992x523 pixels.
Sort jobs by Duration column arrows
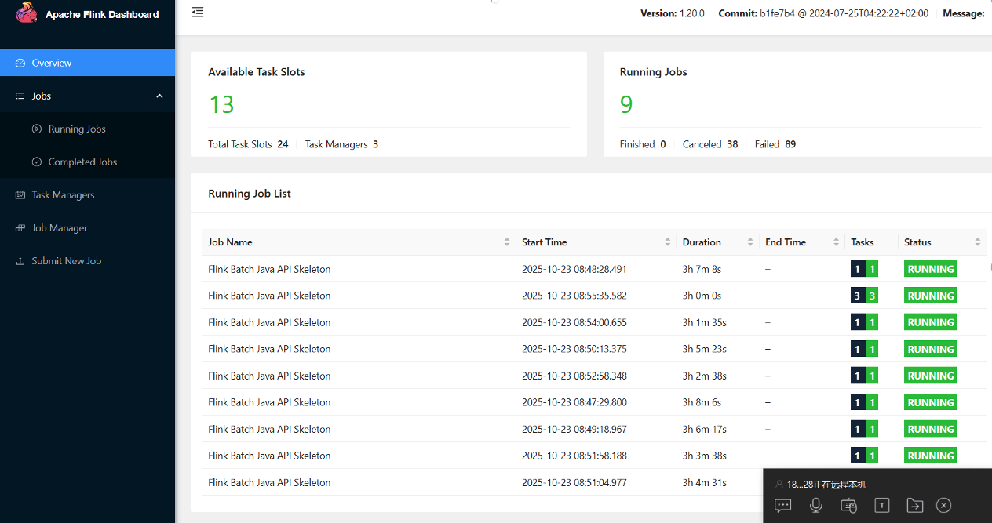coord(750,242)
